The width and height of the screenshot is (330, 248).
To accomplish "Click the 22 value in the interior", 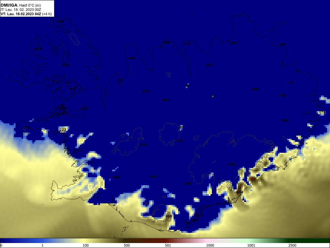I will tap(213, 96).
